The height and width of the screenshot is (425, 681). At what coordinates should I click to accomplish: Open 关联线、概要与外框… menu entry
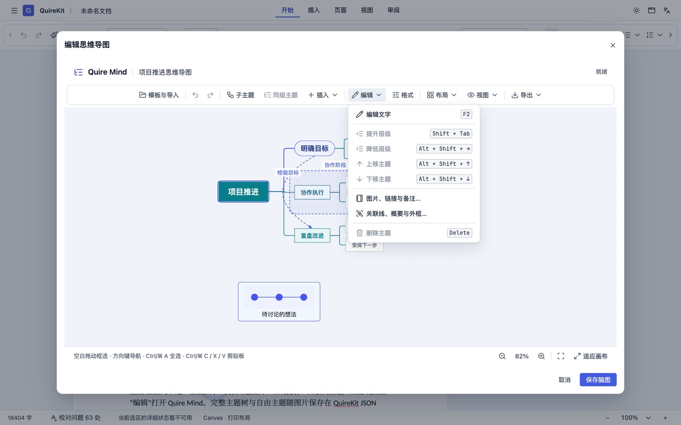point(414,214)
